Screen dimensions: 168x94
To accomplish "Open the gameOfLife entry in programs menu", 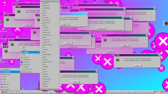I will [50, 23].
